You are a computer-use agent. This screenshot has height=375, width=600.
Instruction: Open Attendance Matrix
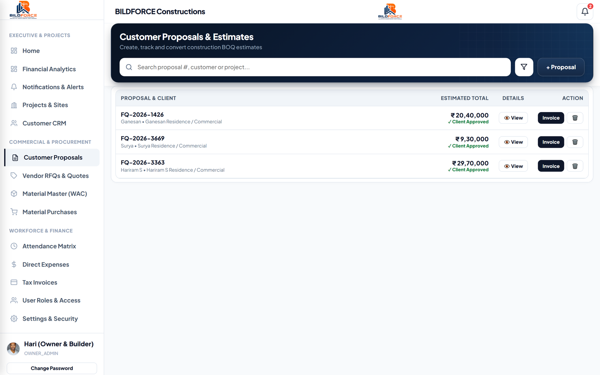[52, 246]
